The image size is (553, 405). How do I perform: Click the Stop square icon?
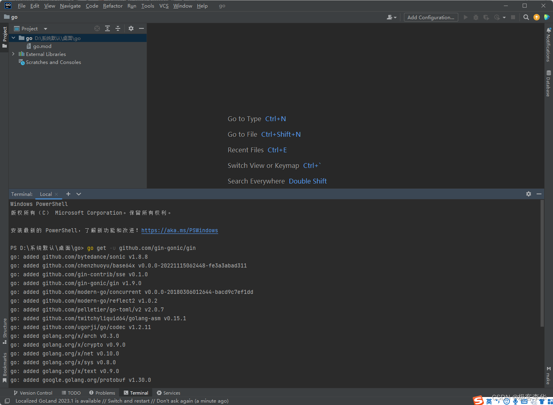coord(513,17)
